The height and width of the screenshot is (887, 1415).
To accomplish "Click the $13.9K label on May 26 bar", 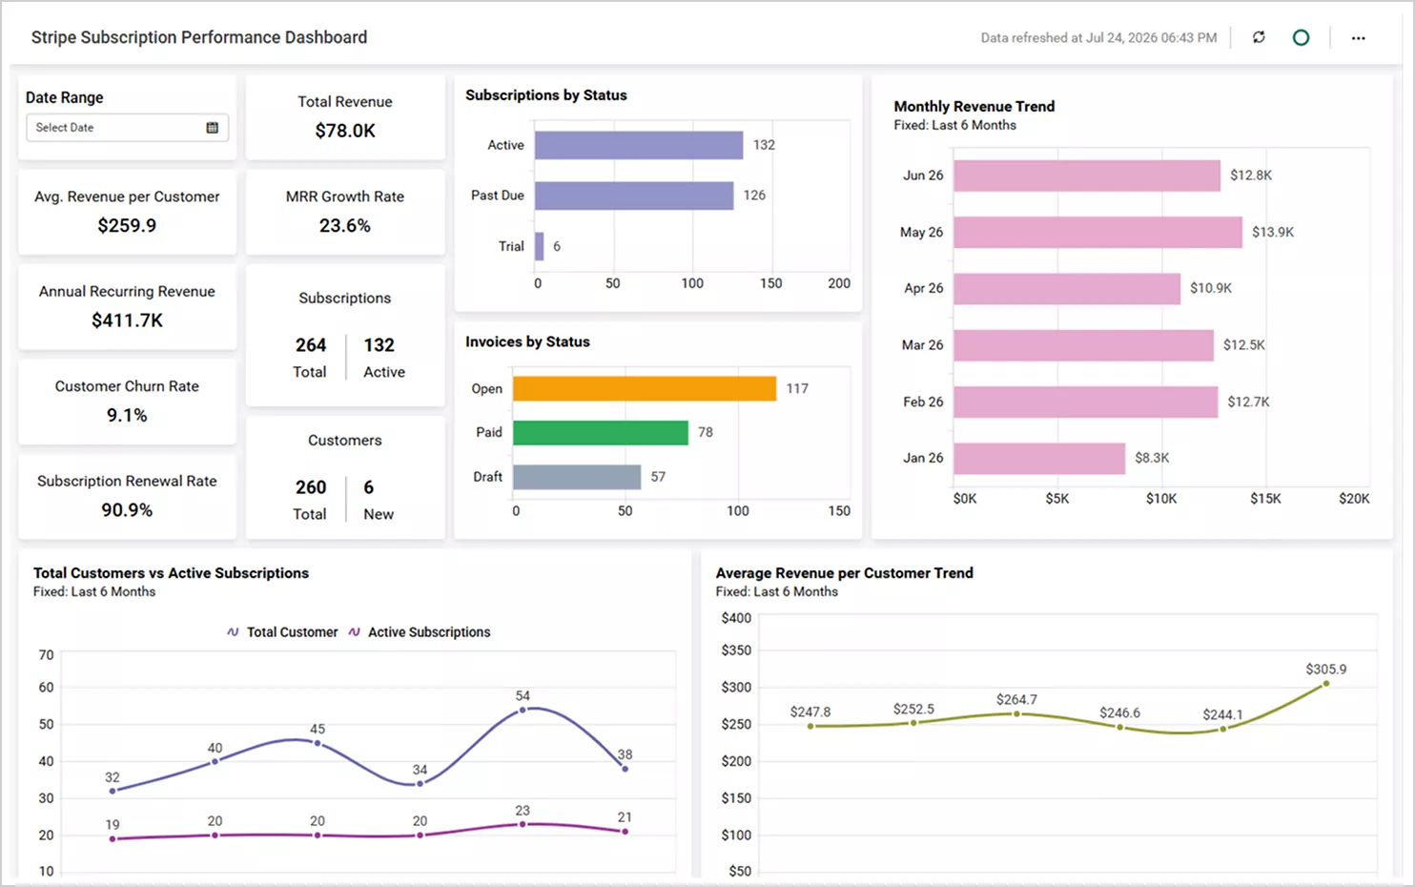I will coord(1273,233).
